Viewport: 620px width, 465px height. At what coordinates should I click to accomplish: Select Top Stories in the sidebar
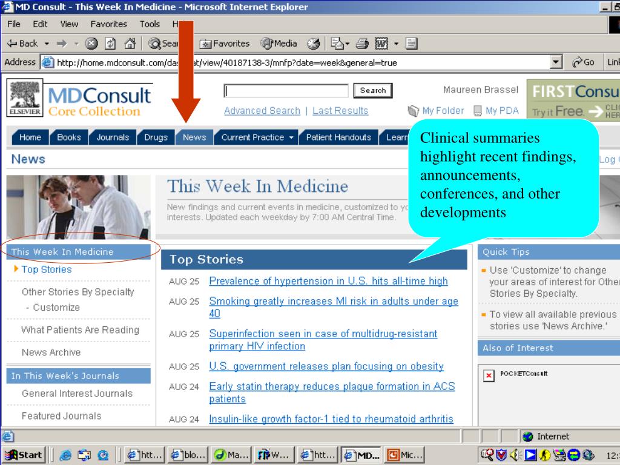47,269
